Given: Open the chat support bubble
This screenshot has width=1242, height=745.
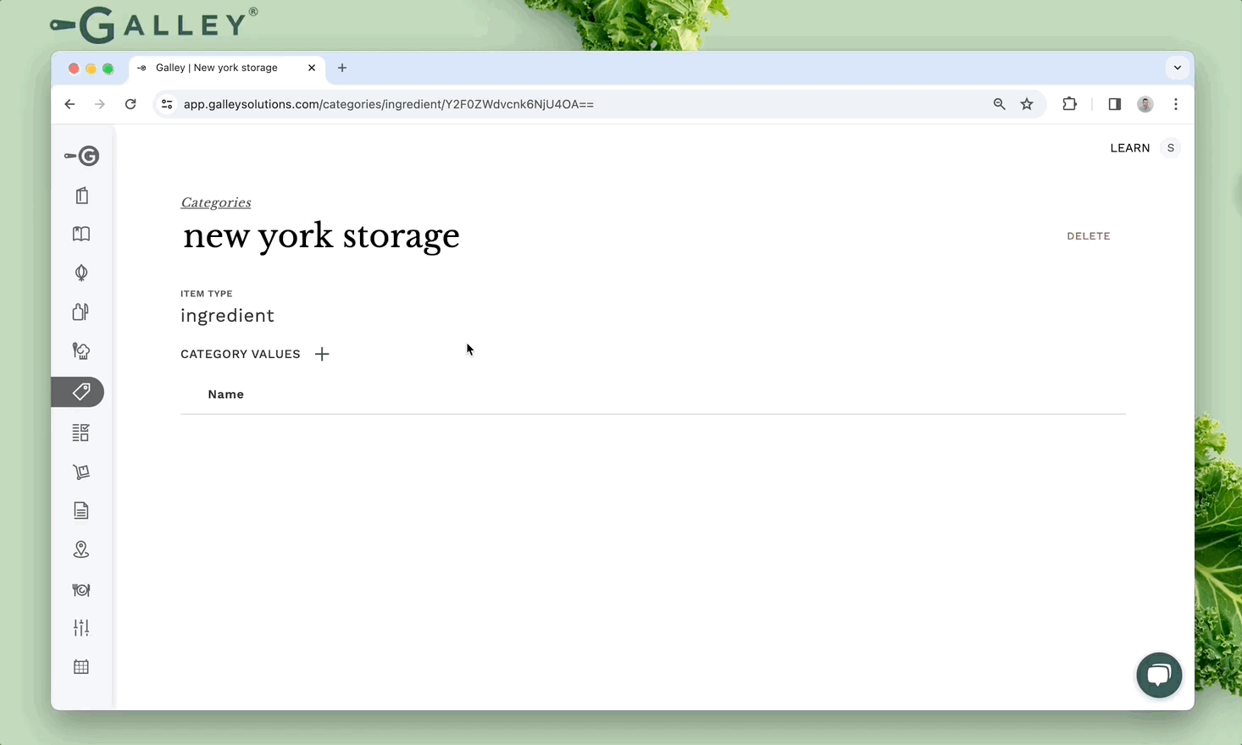Looking at the screenshot, I should coord(1158,675).
